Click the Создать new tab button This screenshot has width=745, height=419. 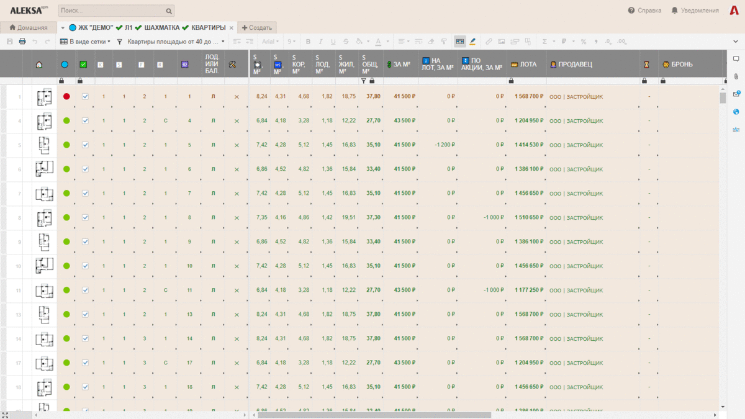click(x=257, y=28)
